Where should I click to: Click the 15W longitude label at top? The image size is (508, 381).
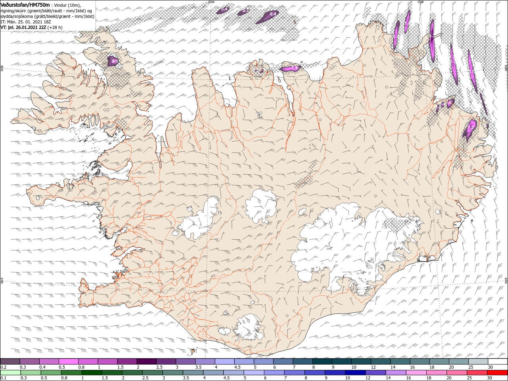pyautogui.click(x=420, y=2)
